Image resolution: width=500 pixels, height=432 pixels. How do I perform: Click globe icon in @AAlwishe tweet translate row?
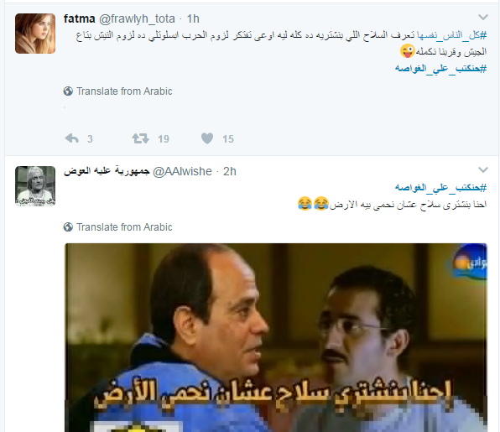tap(68, 227)
